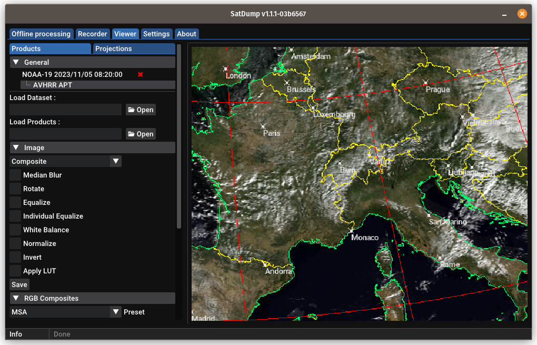Click the folder icon beside Load Products
Screen dimensions: 537x345
[x=131, y=134]
